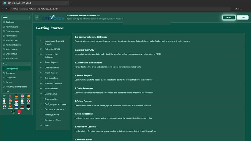Open Appearance palette icon entry
251x141 pixels.
tap(16, 73)
